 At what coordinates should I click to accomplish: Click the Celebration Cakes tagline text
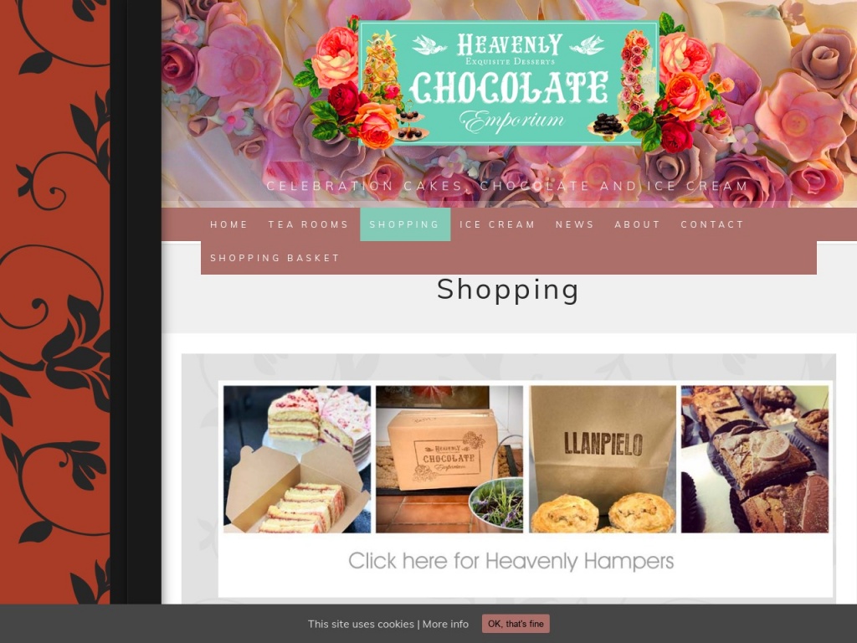click(x=508, y=186)
